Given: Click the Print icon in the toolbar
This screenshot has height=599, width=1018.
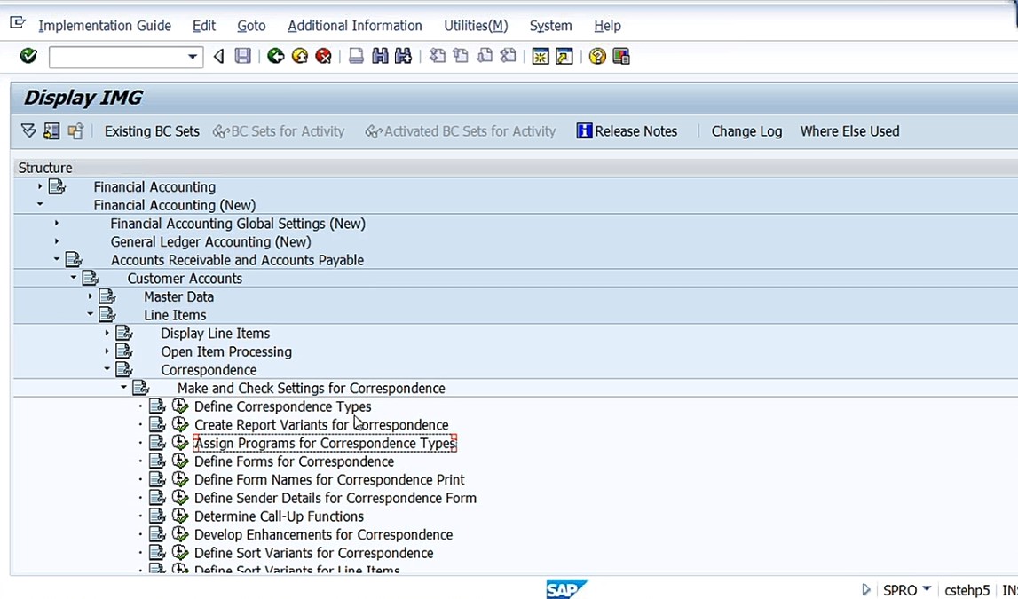Looking at the screenshot, I should click(x=356, y=57).
